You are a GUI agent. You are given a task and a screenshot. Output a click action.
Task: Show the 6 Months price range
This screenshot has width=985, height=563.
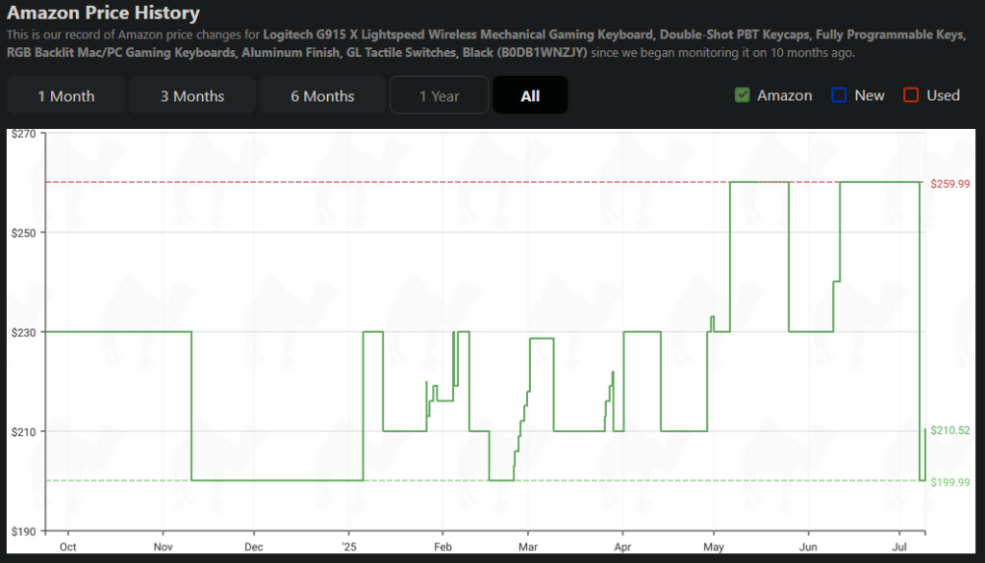pos(322,95)
